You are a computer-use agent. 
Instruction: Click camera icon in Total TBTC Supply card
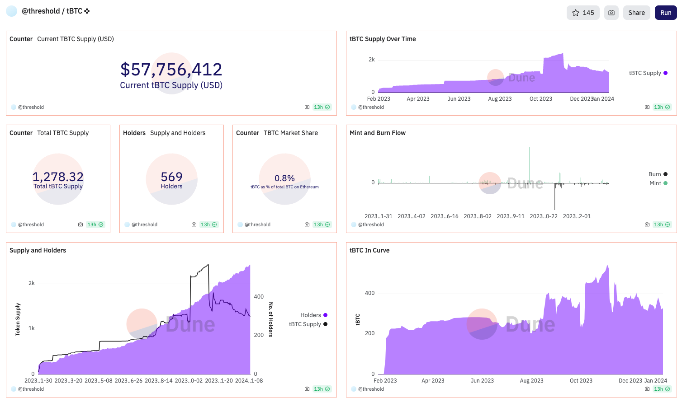click(x=81, y=224)
